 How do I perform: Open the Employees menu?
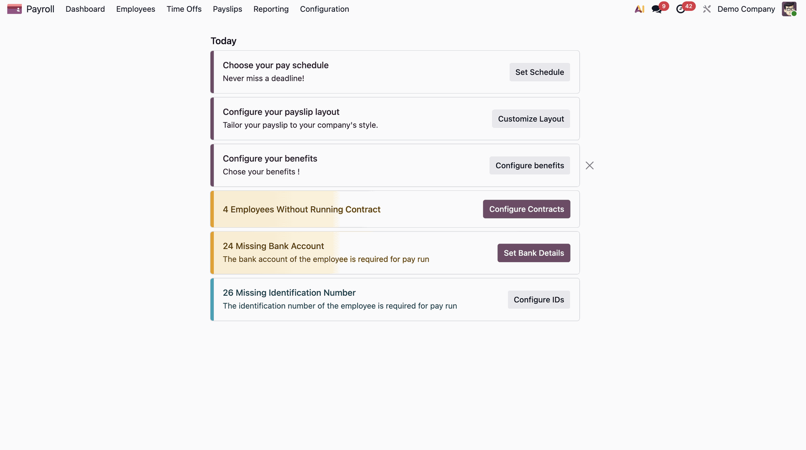(x=136, y=9)
